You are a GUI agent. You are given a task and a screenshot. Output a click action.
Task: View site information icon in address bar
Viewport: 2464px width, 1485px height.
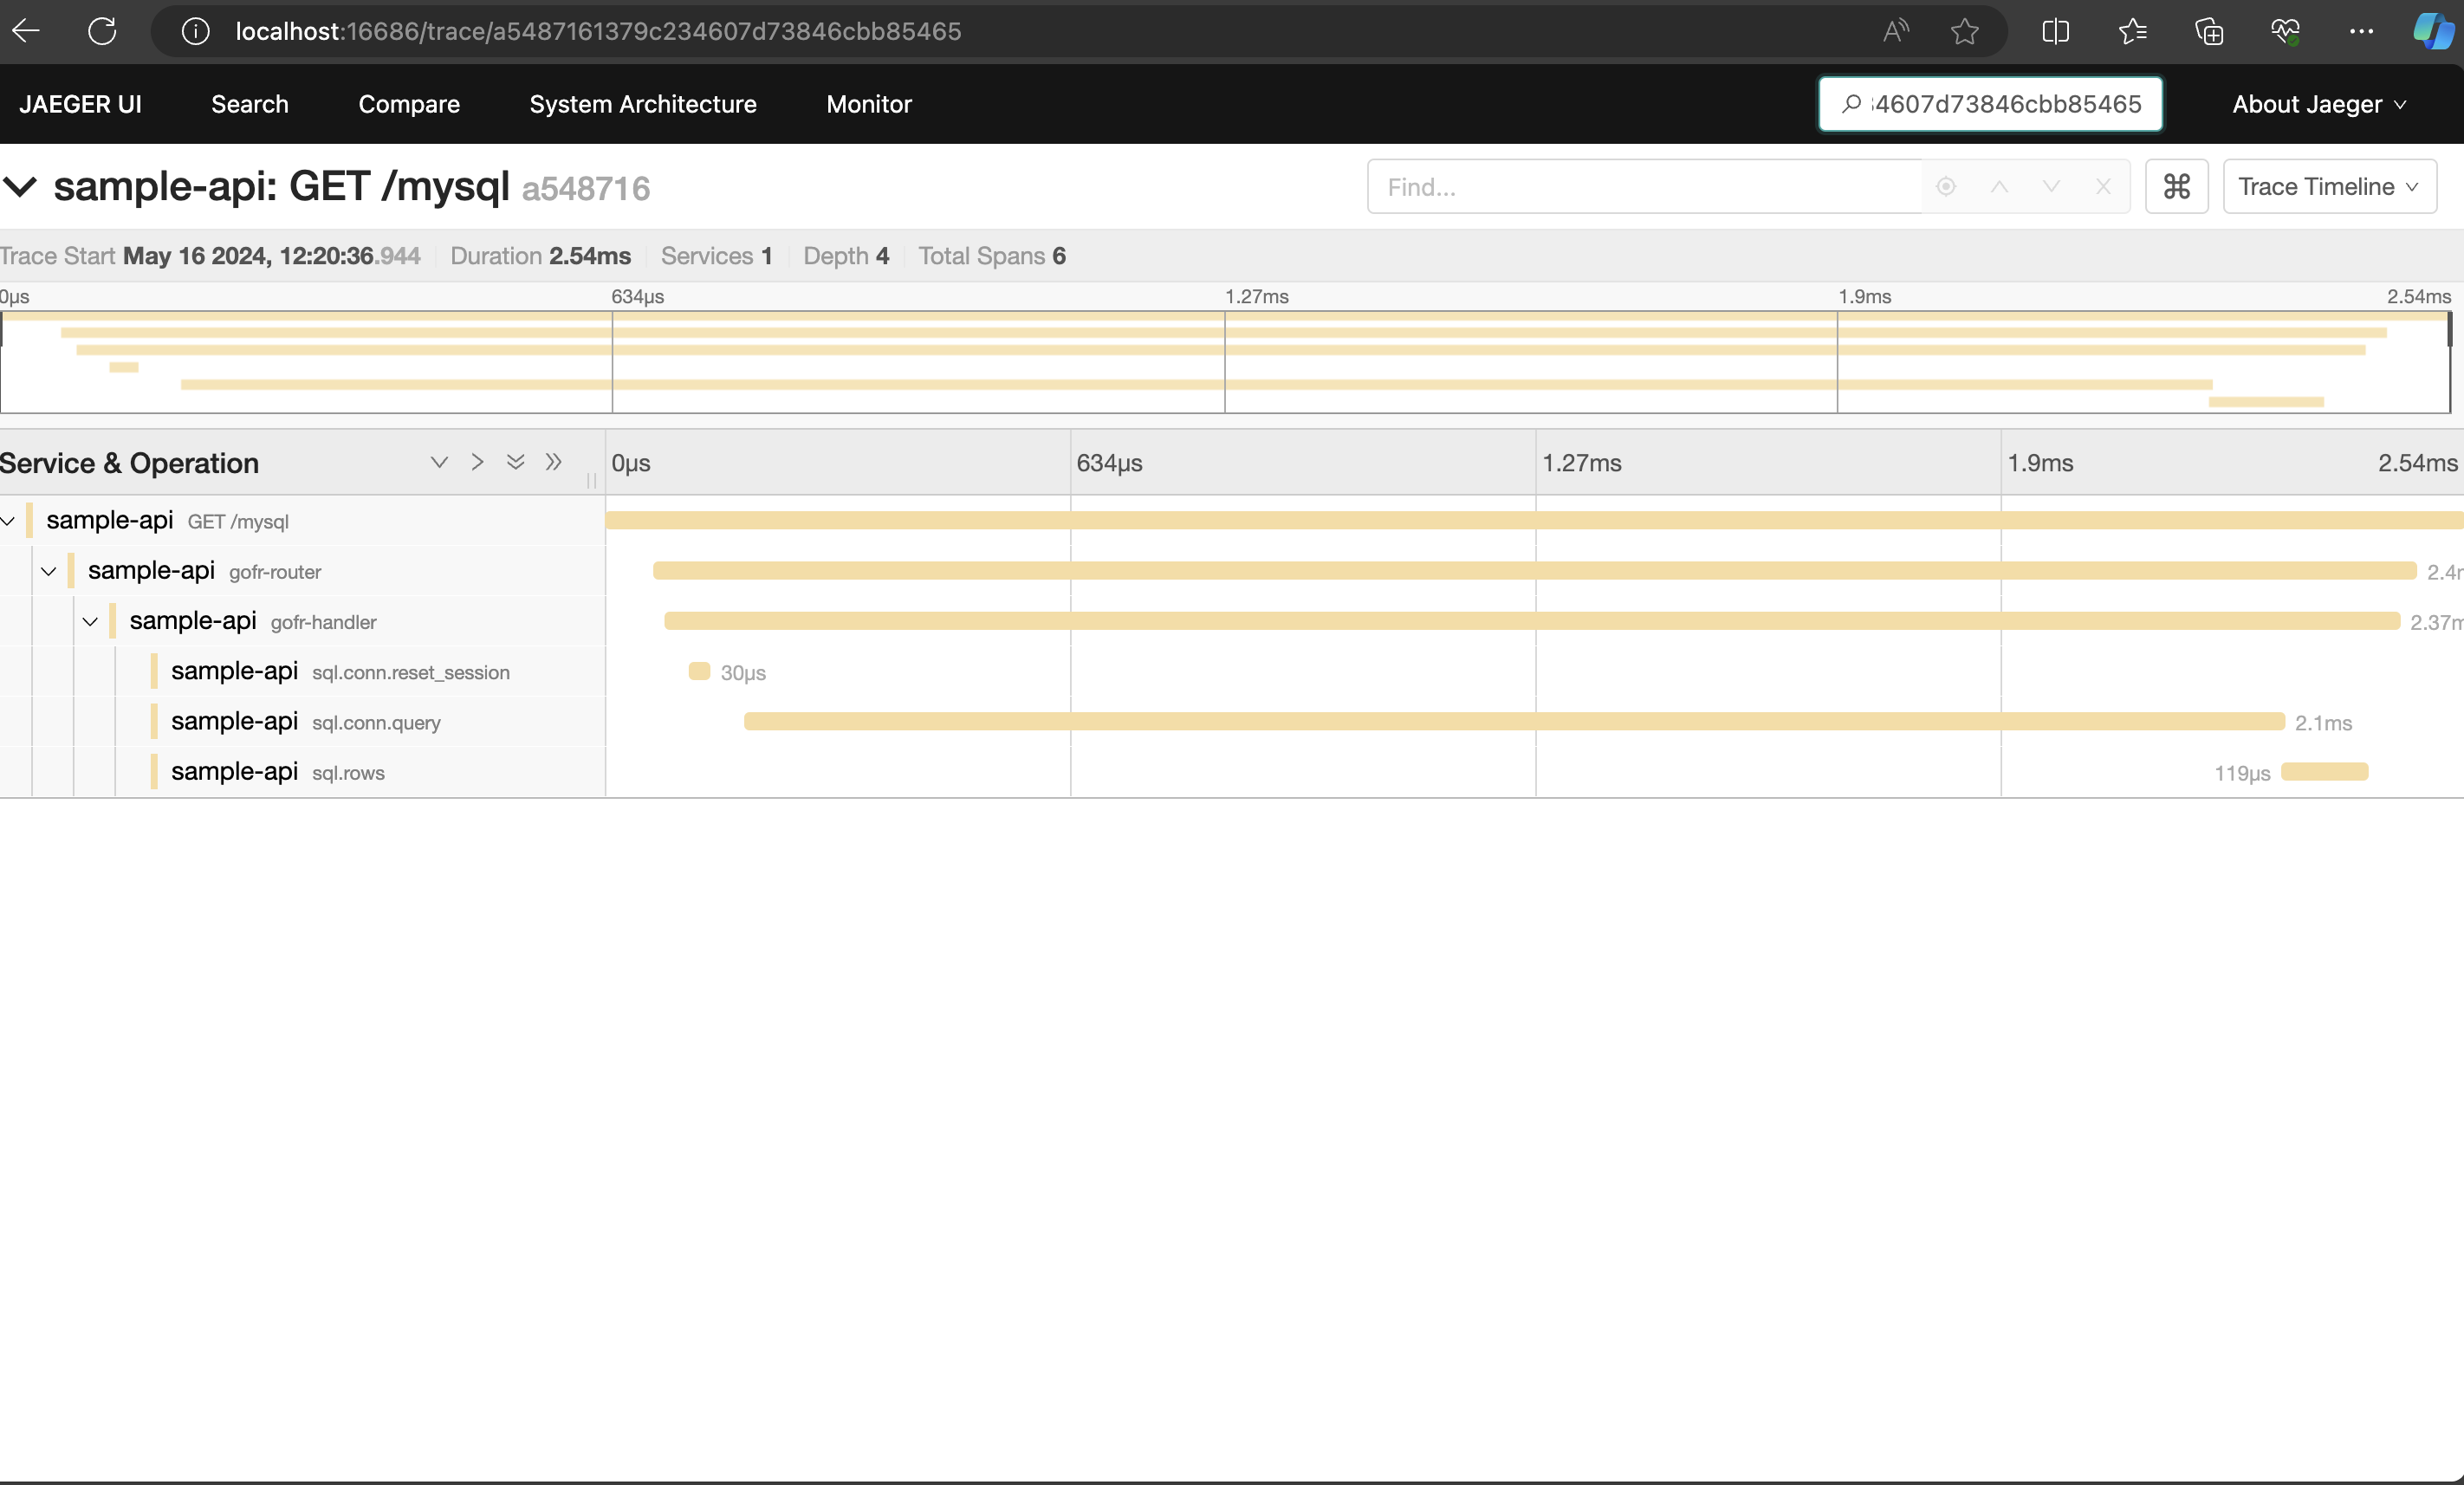tap(195, 32)
